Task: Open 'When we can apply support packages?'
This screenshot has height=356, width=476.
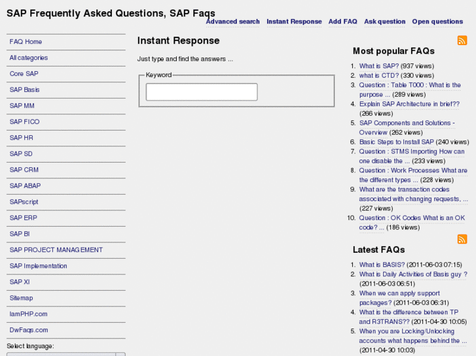Action: pyautogui.click(x=399, y=298)
